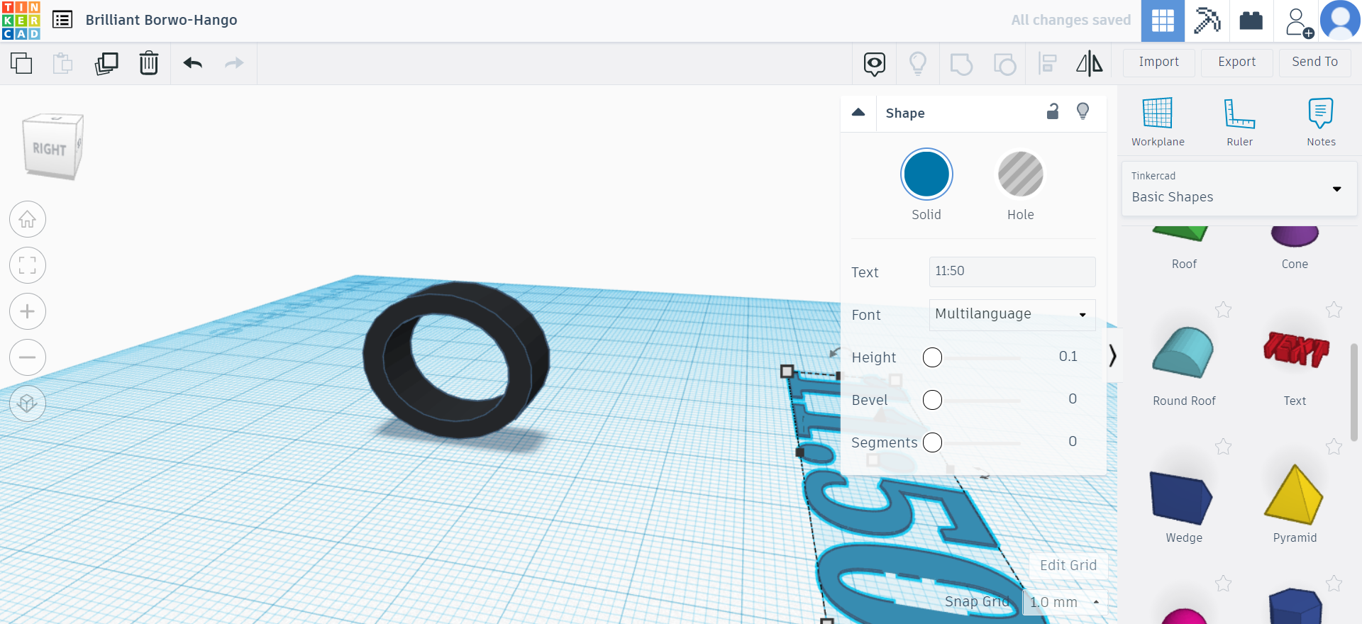Image resolution: width=1362 pixels, height=624 pixels.
Task: Delete selection with trash icon
Action: (149, 63)
